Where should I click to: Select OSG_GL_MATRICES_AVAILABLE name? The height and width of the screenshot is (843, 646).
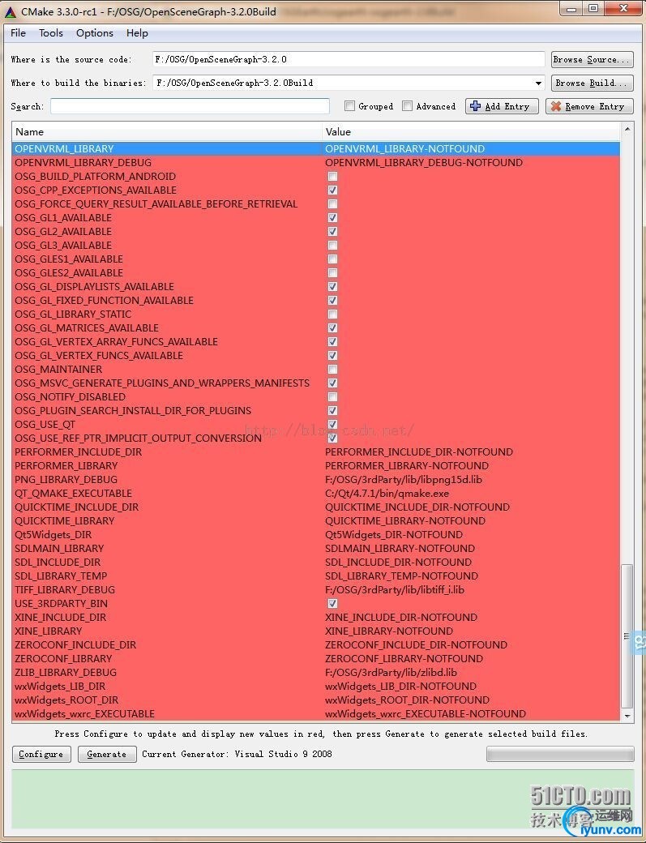tap(87, 327)
